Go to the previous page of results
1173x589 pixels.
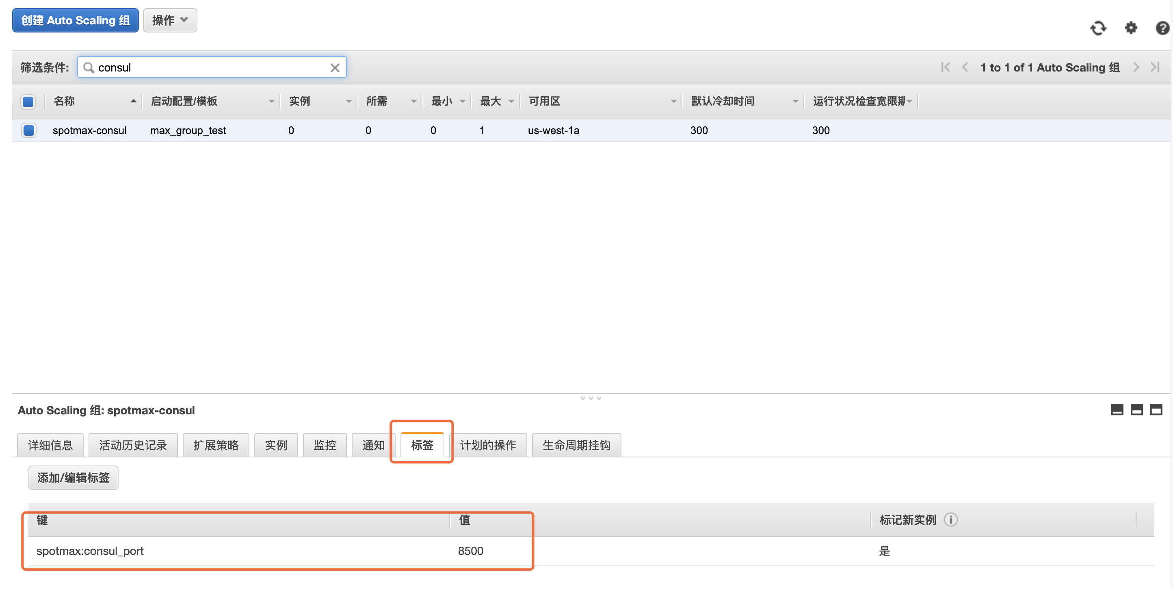(965, 67)
